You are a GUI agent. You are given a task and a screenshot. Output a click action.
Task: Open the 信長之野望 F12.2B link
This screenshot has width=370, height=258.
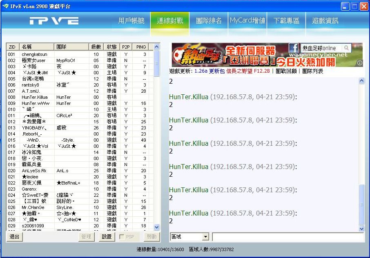[248, 71]
